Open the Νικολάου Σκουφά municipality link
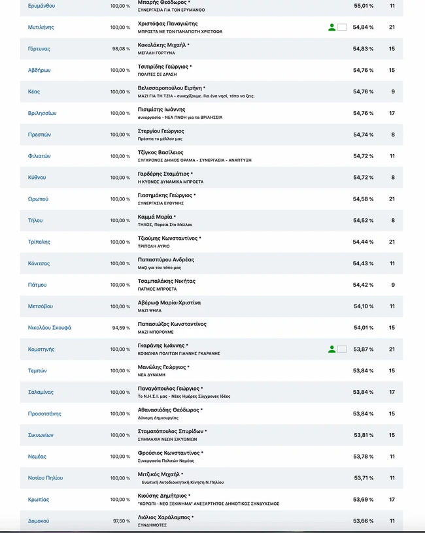Image resolution: width=425 pixels, height=533 pixels. pyautogui.click(x=49, y=328)
